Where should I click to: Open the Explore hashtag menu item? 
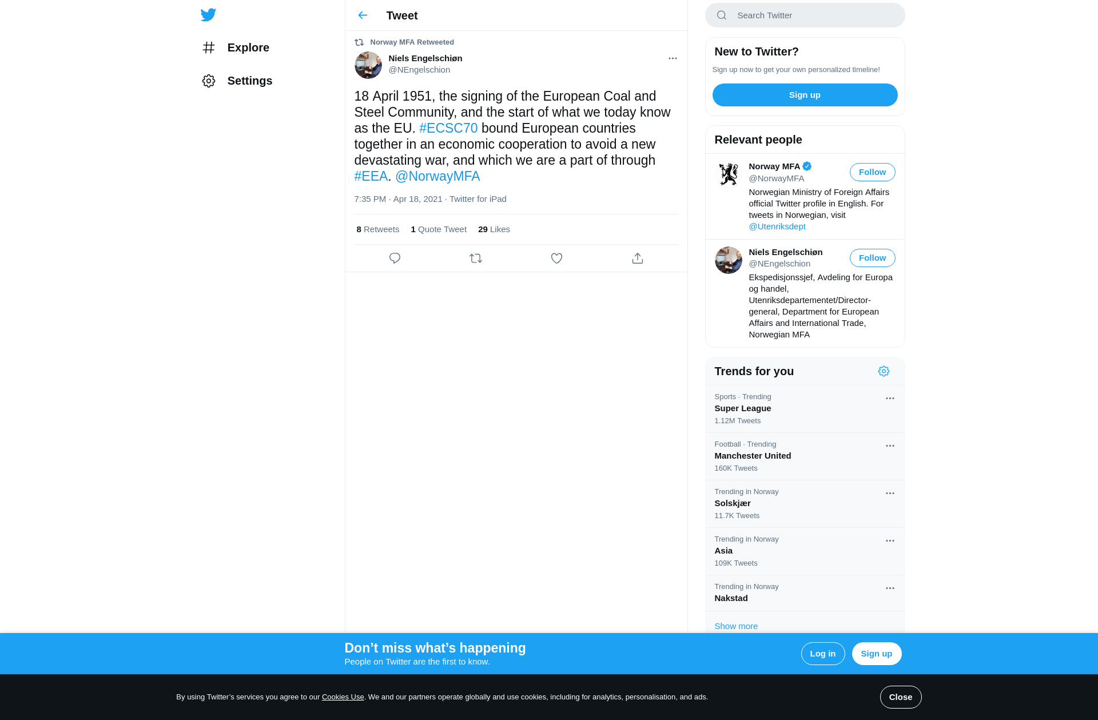point(235,47)
